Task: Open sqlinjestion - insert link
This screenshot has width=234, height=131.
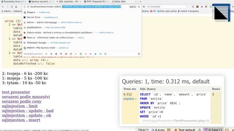Action: [21, 120]
